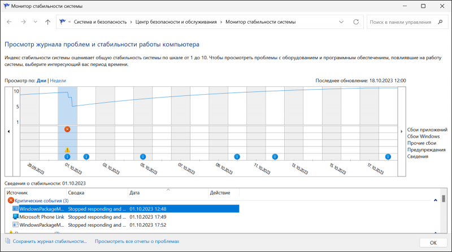The height and width of the screenshot is (252, 452).
Task: Click the red critical event icon on 01.10.2023
Action: (67, 129)
